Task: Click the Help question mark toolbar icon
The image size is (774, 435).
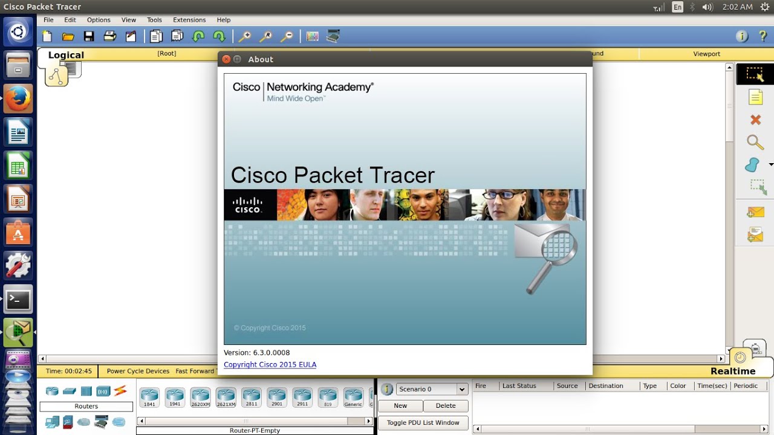Action: point(763,36)
